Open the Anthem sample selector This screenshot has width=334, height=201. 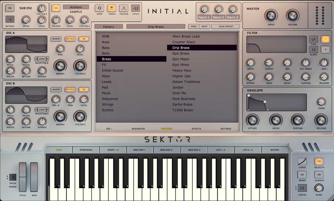(76, 7)
